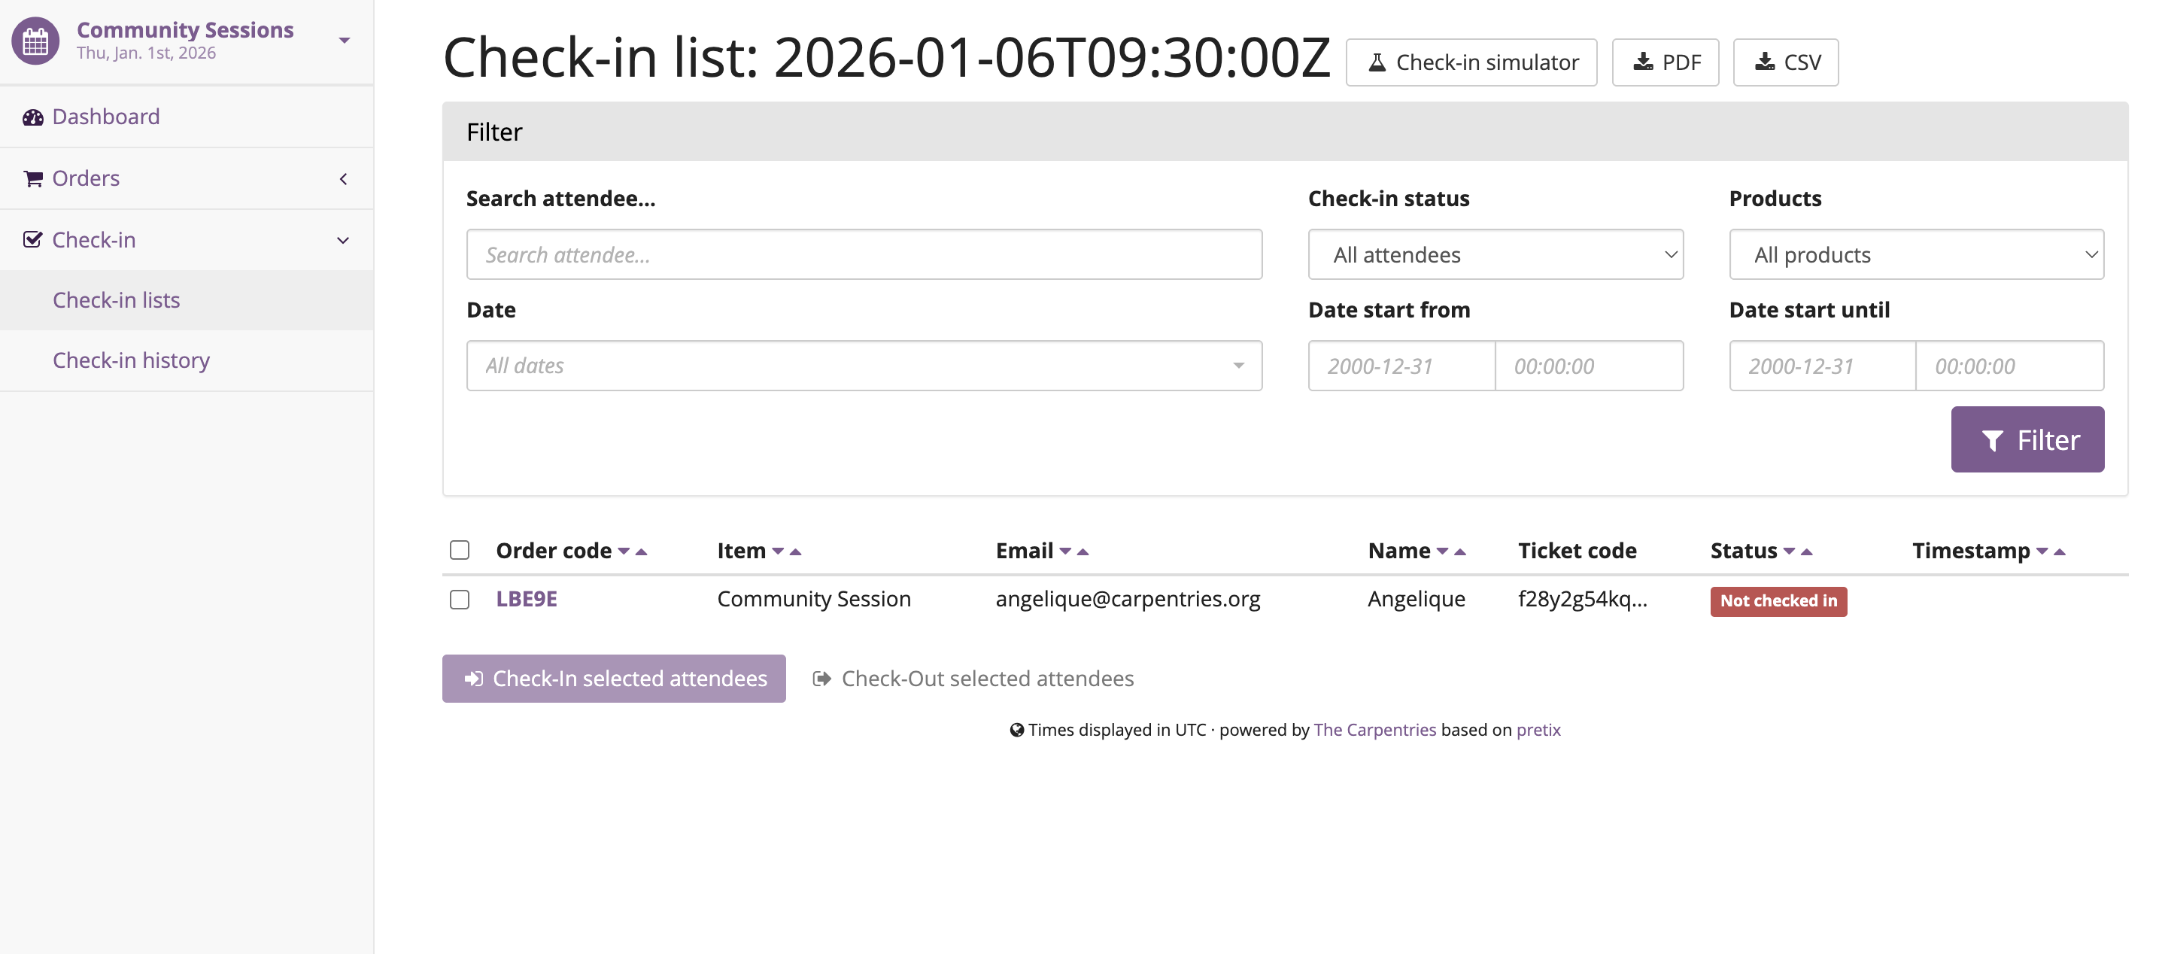Toggle the select-all checkbox in the header
Screen dimensions: 2162x954
pos(460,549)
